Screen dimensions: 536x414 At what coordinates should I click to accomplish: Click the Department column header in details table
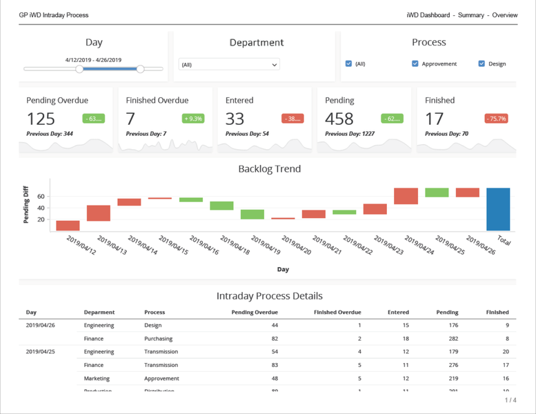99,313
